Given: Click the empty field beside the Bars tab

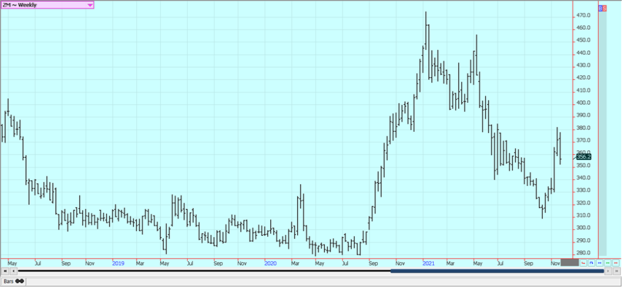Looking at the screenshot, I should click(x=323, y=281).
